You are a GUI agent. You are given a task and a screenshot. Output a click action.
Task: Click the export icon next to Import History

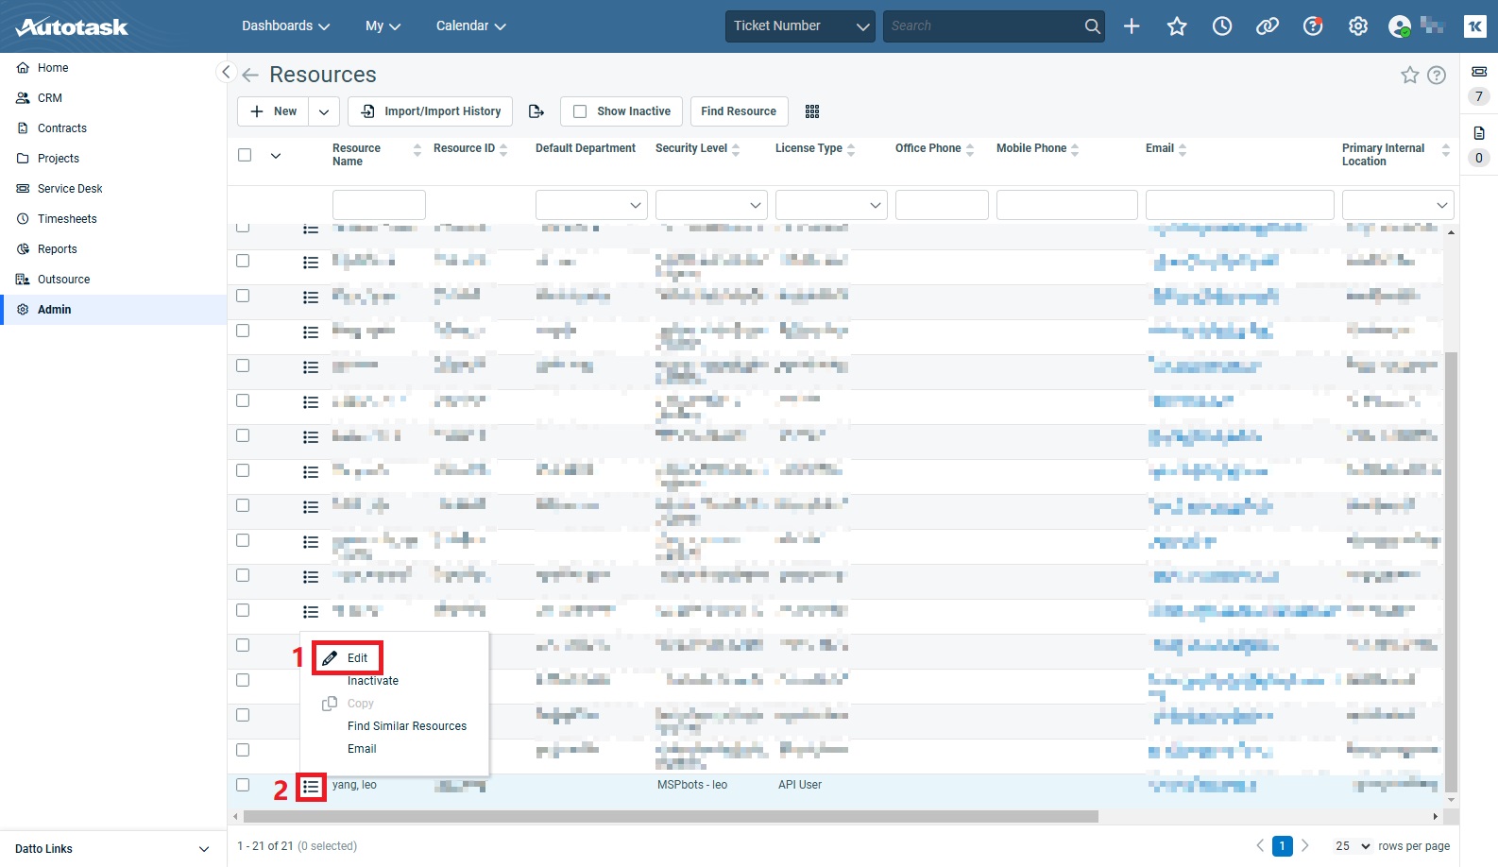[x=536, y=111]
